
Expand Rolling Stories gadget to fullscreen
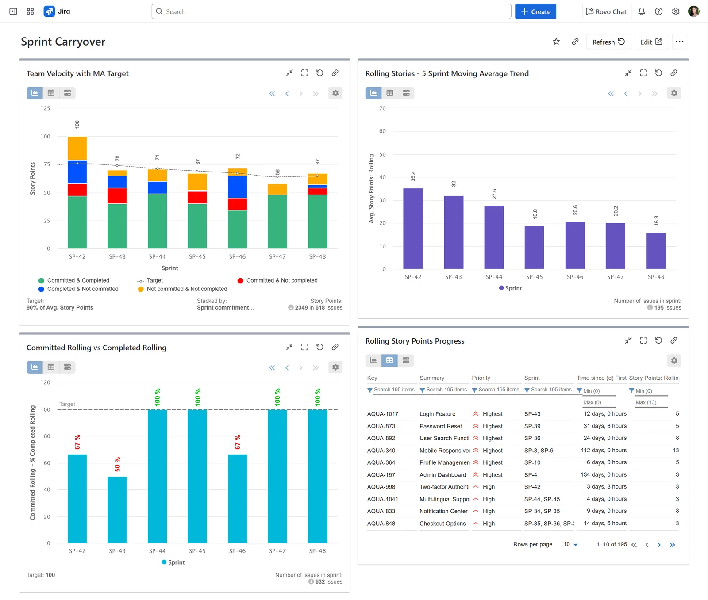[643, 73]
